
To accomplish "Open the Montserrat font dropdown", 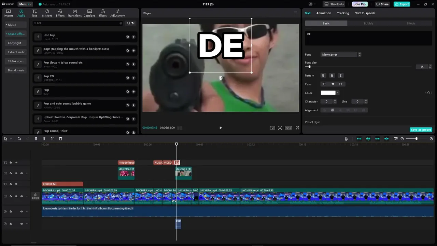I will point(341,54).
